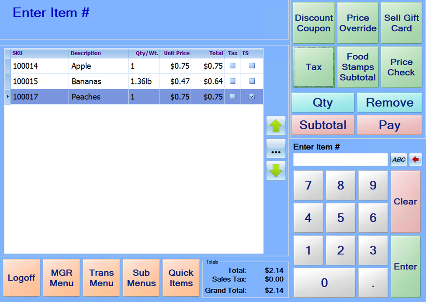Click the Enter Item # input field
This screenshot has height=302, width=426.
(340, 159)
